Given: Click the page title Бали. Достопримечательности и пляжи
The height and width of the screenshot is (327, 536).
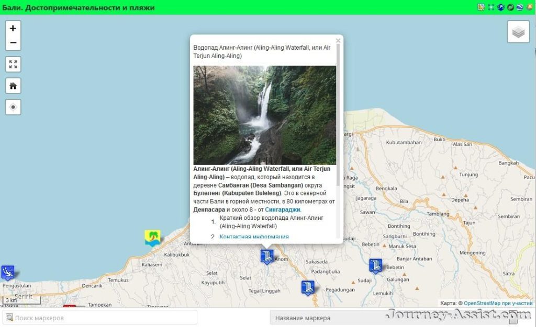Looking at the screenshot, I should (79, 7).
